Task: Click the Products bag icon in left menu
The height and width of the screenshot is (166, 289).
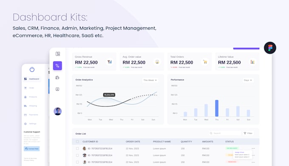Action: coord(25,97)
